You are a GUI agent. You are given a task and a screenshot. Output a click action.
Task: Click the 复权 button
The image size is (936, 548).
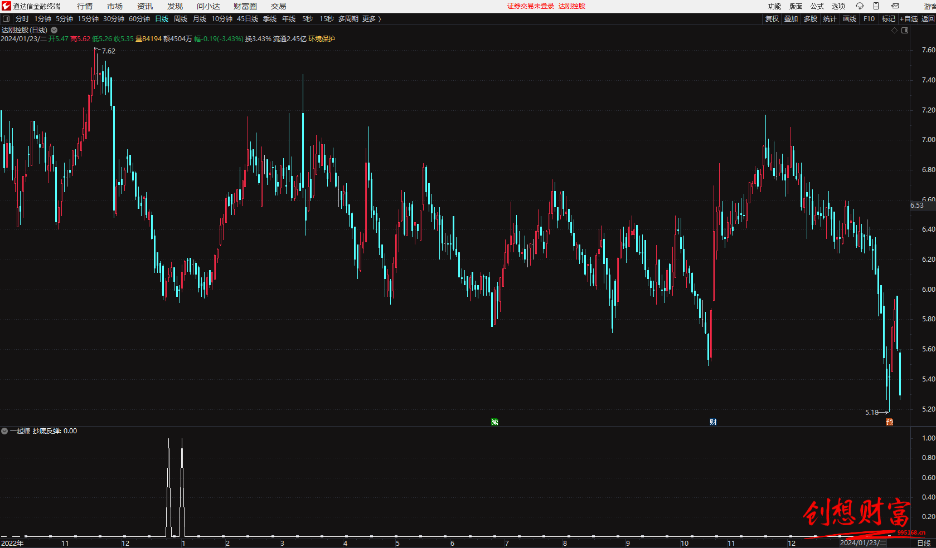pos(772,19)
